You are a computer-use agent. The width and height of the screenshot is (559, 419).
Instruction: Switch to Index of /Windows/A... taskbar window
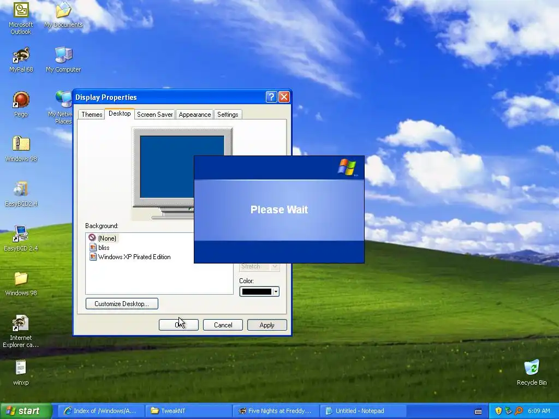point(101,411)
